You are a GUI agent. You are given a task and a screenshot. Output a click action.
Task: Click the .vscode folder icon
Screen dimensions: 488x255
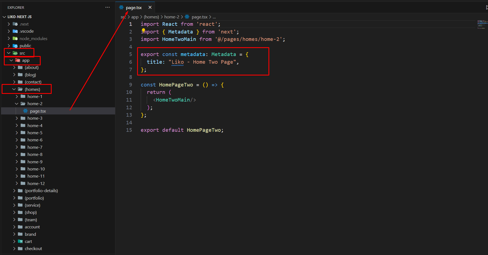[x=15, y=31]
